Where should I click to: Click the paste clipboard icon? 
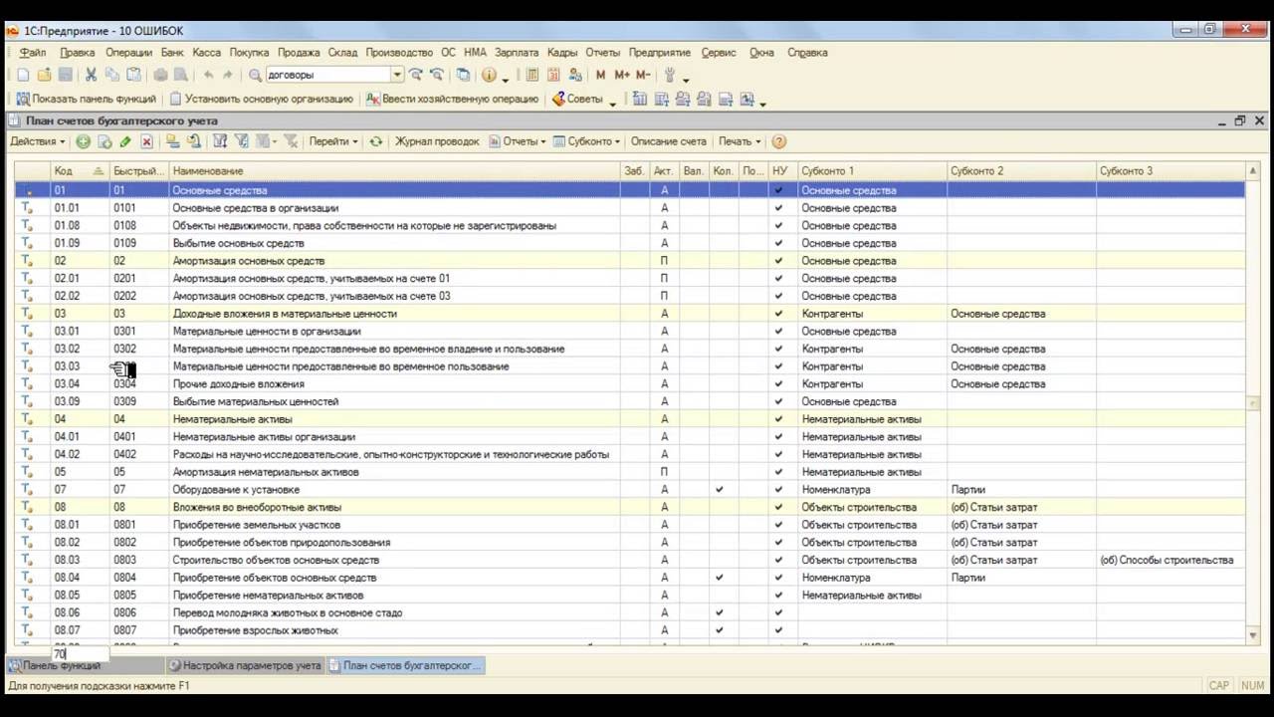coord(133,75)
